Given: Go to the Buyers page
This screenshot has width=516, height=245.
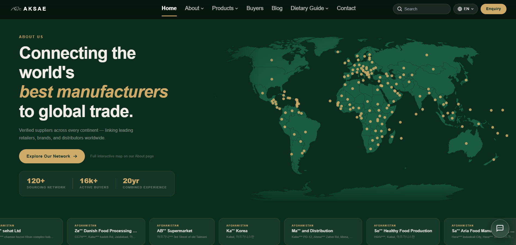Looking at the screenshot, I should point(255,8).
